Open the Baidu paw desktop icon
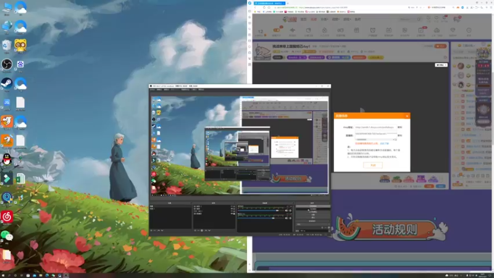 pos(20,64)
